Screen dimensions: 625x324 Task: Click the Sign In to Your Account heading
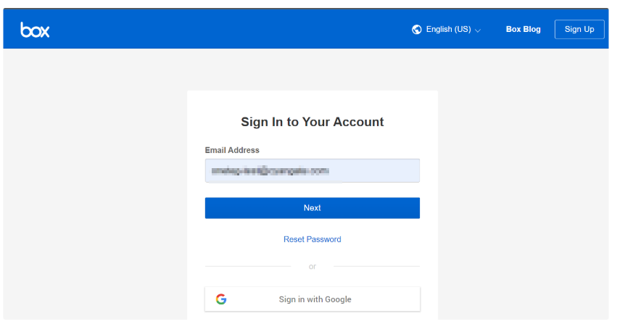tap(312, 122)
